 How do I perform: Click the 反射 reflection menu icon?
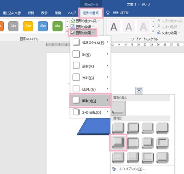[76, 66]
